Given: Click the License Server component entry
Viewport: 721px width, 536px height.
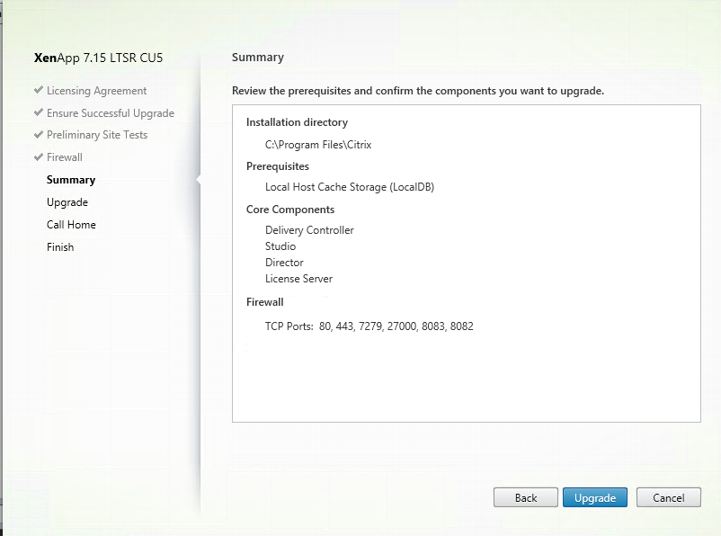Looking at the screenshot, I should tap(298, 279).
